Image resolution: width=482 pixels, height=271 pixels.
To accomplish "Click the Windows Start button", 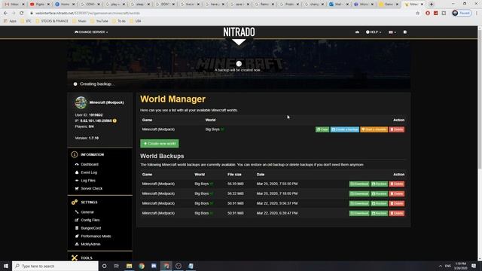I will tap(6, 266).
